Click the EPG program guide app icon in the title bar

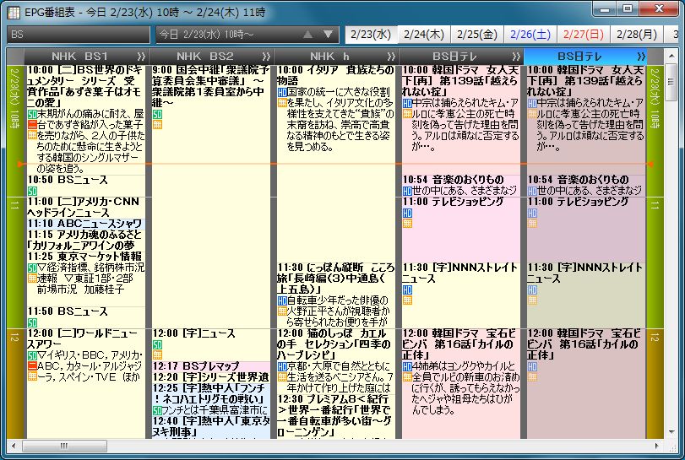14,12
